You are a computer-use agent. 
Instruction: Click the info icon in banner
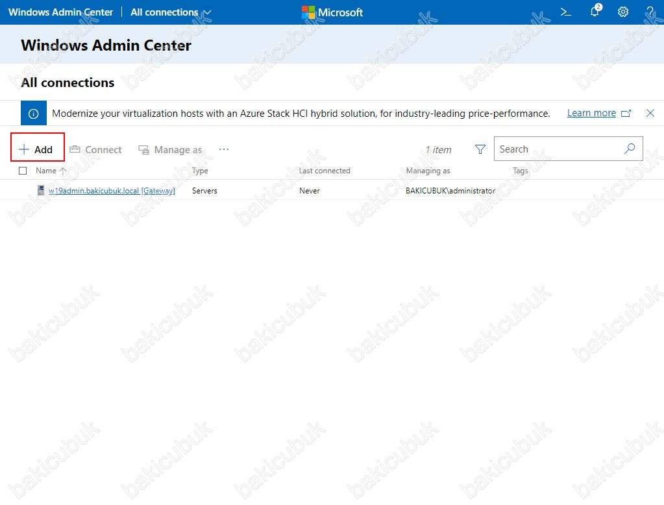(x=34, y=113)
